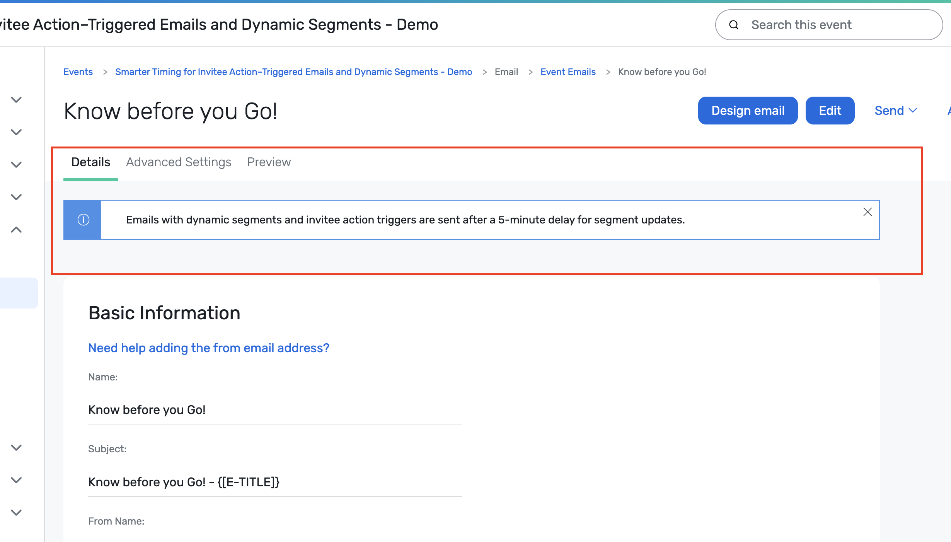Viewport: 951px width, 542px height.
Task: Switch to the Advanced Settings tab
Action: 179,162
